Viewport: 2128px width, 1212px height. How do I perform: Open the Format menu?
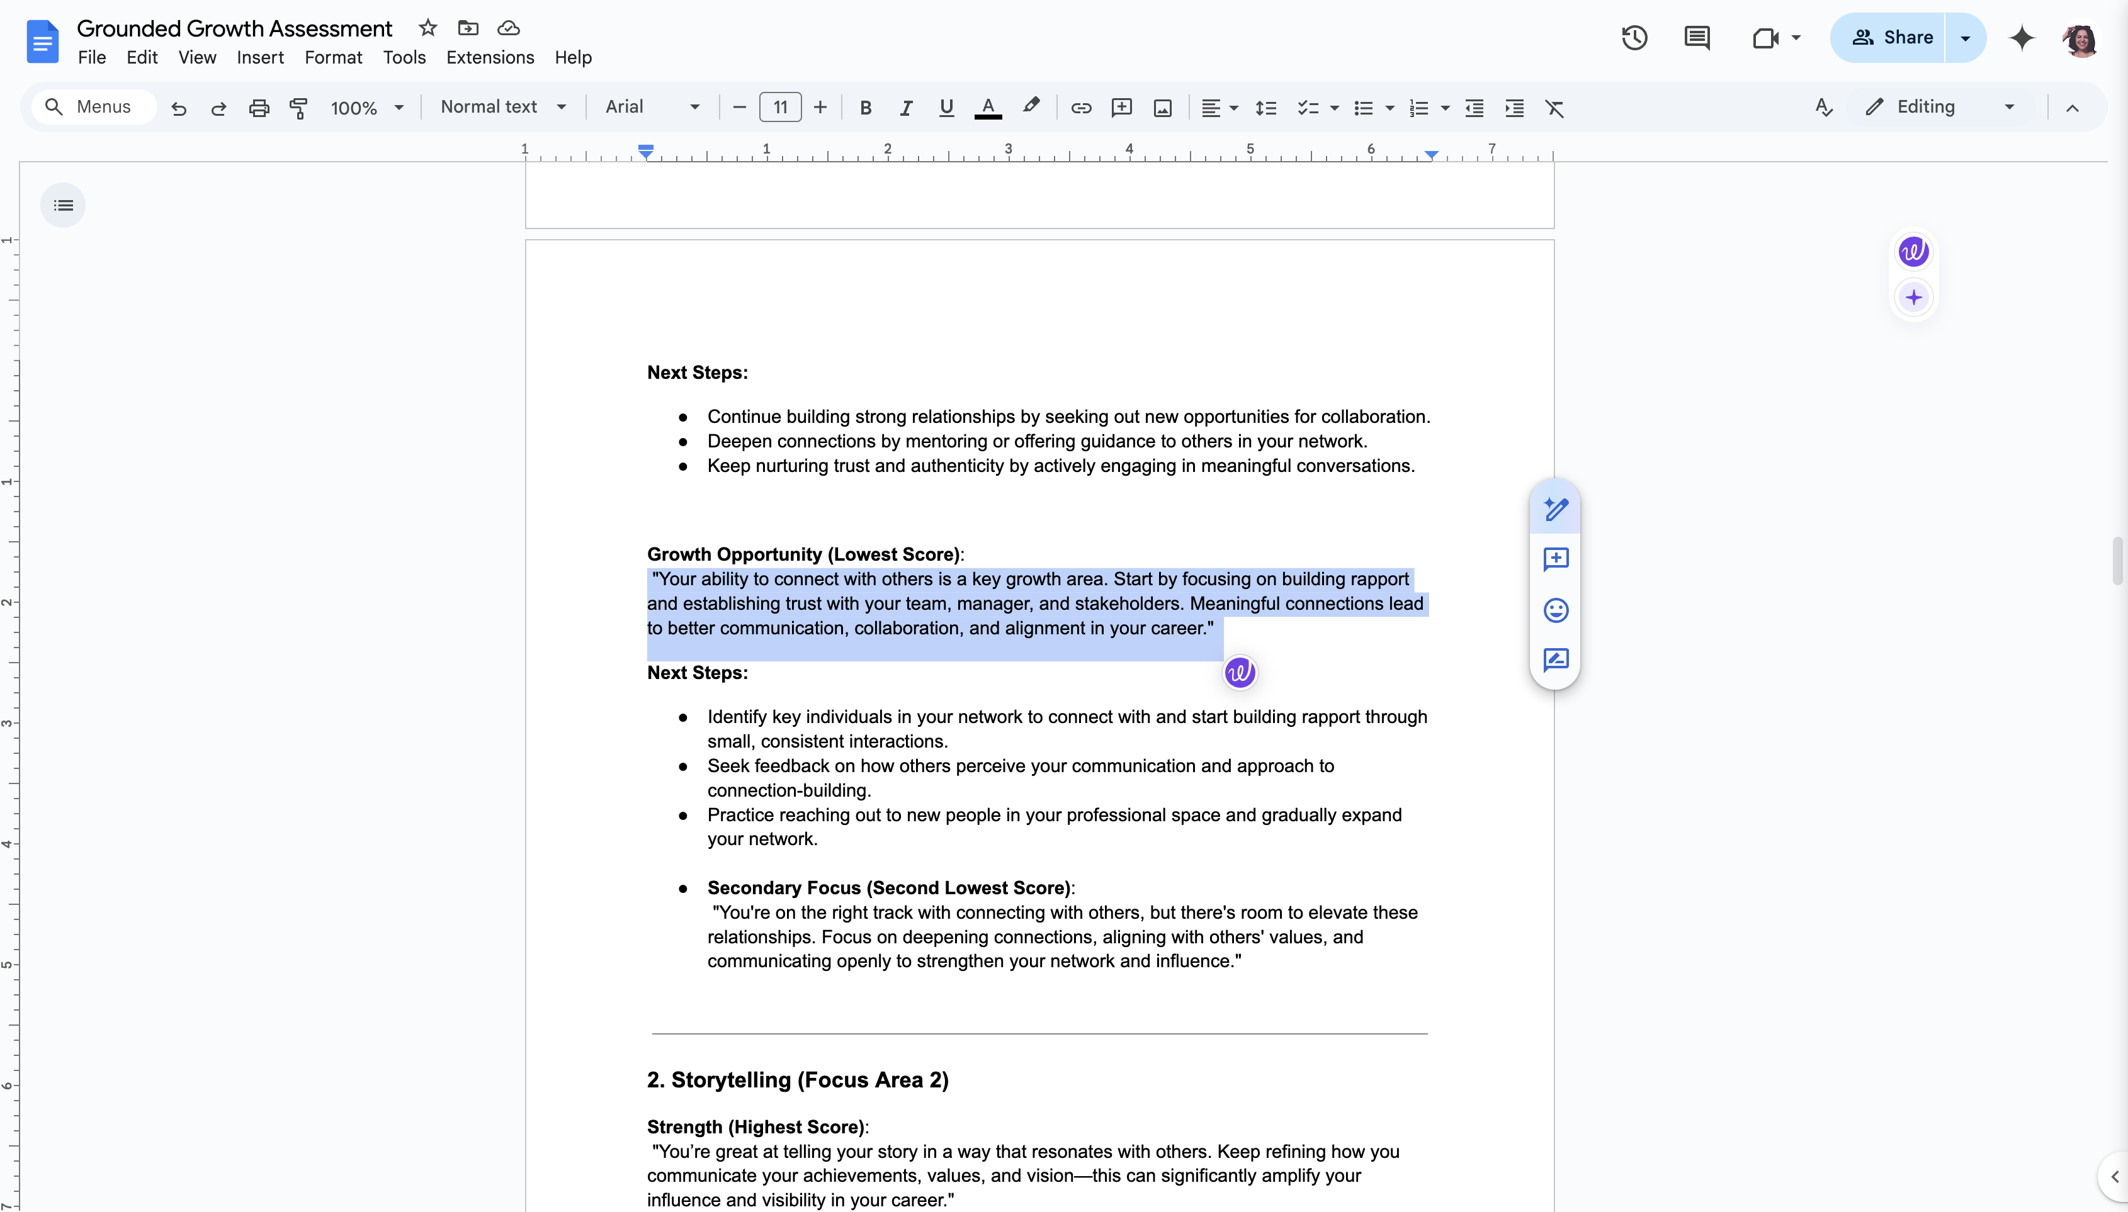point(333,57)
